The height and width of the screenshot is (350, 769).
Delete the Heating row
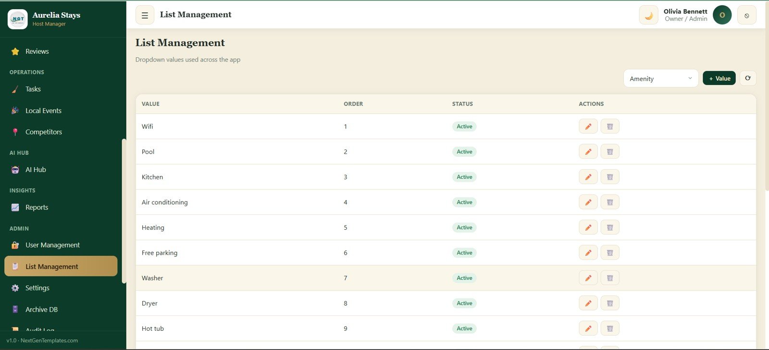pos(610,227)
